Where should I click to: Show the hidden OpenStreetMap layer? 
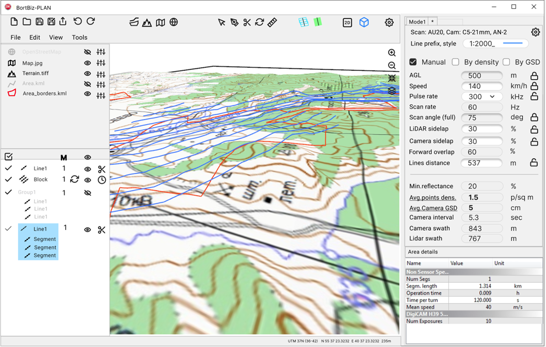click(88, 52)
